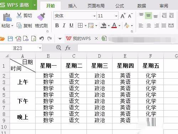The image size is (178, 134).
Task: Open clipboard group dialog launcher
Action: coord(47,32)
